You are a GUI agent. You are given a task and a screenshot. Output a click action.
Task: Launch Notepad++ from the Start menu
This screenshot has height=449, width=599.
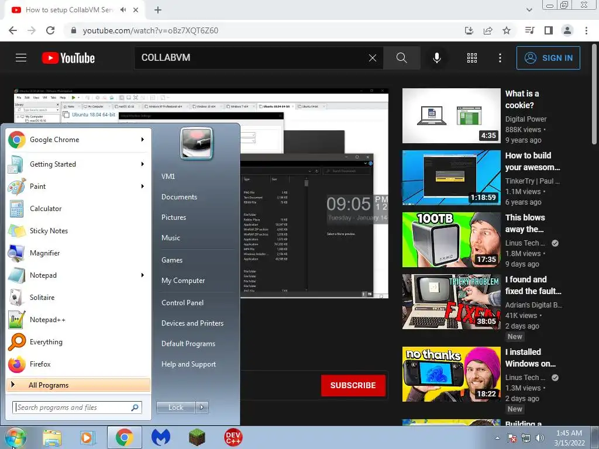click(x=78, y=320)
